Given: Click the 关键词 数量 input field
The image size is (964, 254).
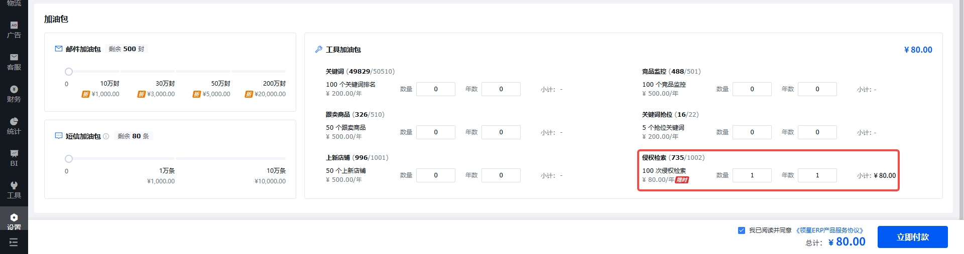Looking at the screenshot, I should (436, 89).
